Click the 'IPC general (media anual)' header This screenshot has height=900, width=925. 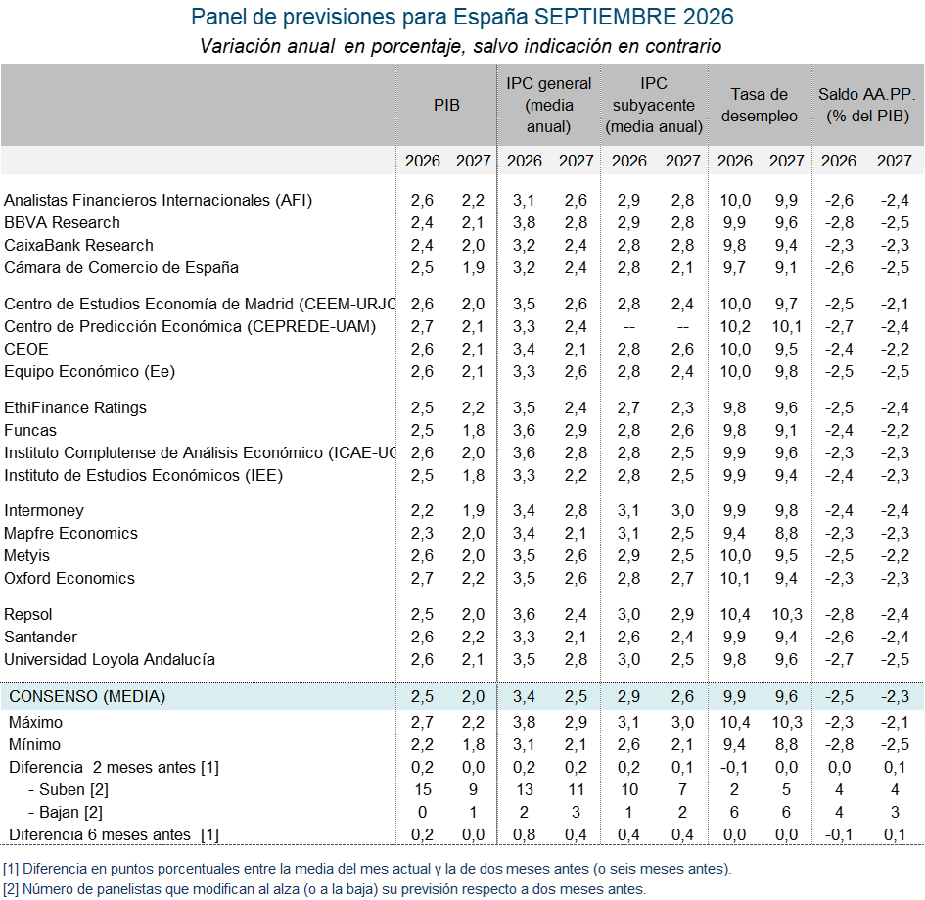(548, 105)
